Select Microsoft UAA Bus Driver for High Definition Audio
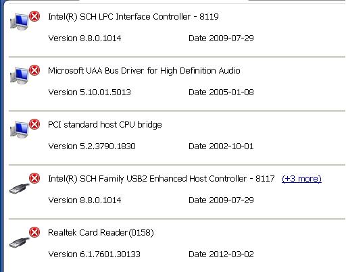Viewport: 346px width, 272px height. pos(144,71)
